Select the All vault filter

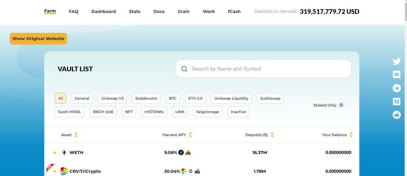[x=60, y=98]
